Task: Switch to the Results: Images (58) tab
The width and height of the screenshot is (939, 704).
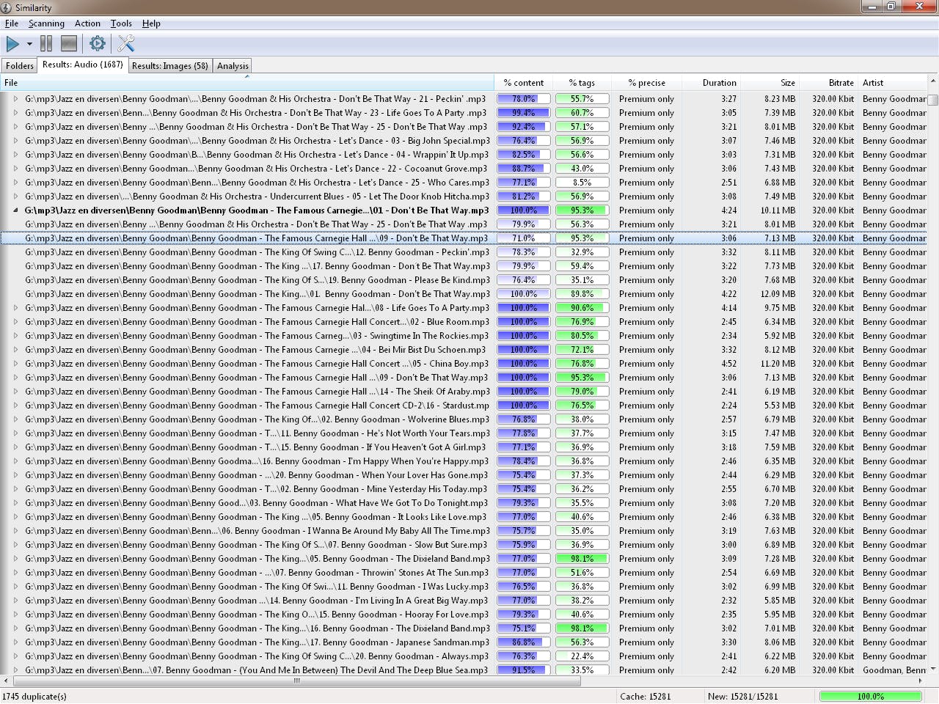Action: tap(170, 66)
